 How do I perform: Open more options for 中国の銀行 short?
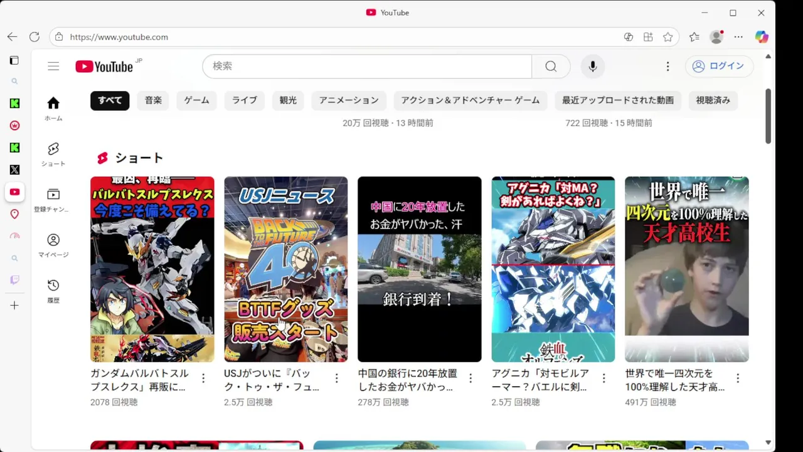471,378
